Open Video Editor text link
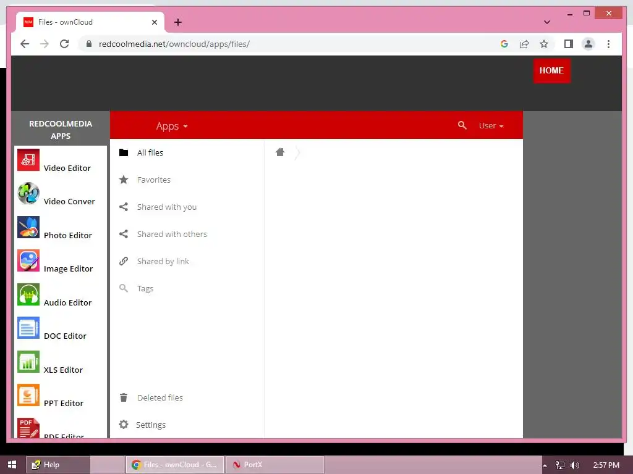Viewport: 633px width, 474px height. tap(67, 168)
